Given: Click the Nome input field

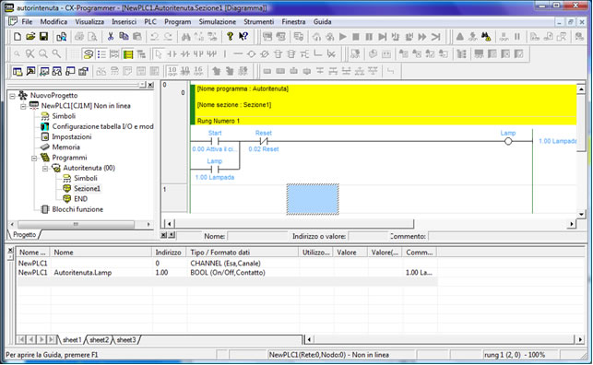Looking at the screenshot, I should (x=257, y=237).
